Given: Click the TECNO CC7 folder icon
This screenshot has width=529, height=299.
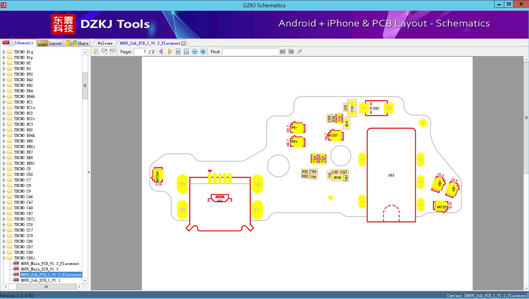Looking at the screenshot, I should pos(9,230).
